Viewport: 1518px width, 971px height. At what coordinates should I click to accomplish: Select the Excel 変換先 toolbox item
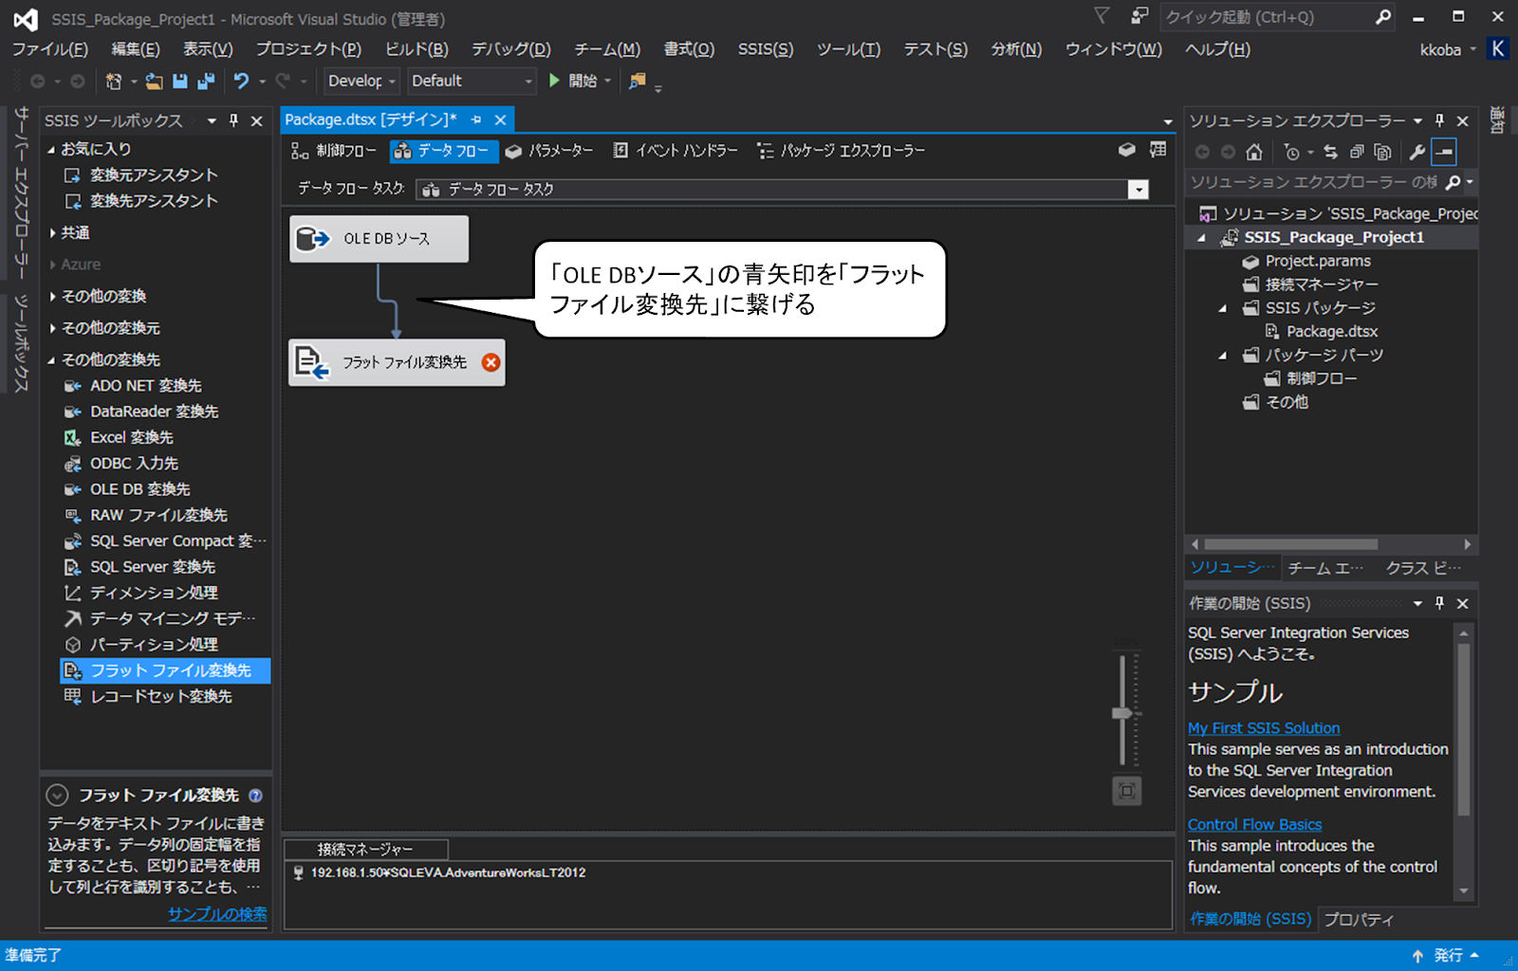[x=131, y=437]
